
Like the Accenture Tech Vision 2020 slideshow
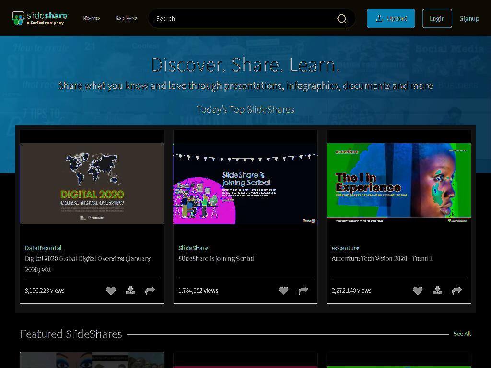tap(418, 291)
